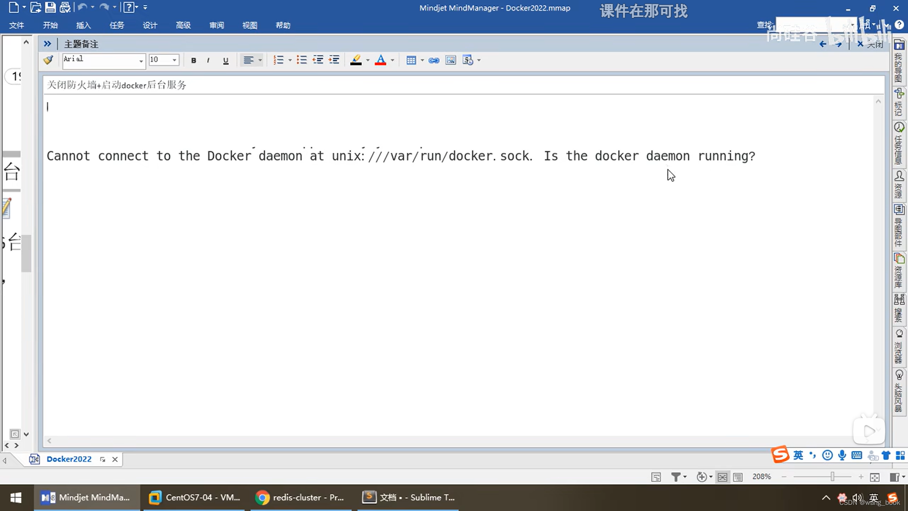Click the clear formatting brush icon
Viewport: 908px width, 511px height.
tap(48, 60)
